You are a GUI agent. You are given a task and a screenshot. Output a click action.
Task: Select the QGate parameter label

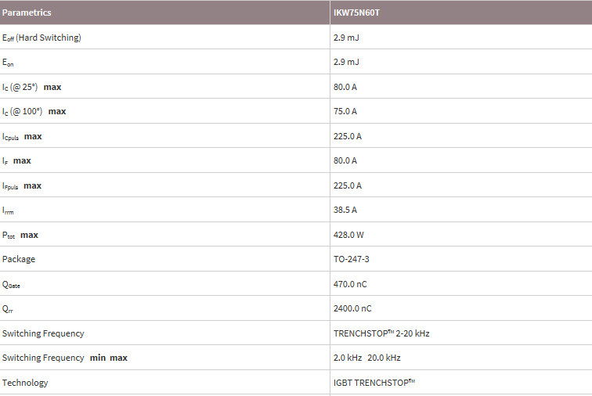(x=13, y=284)
